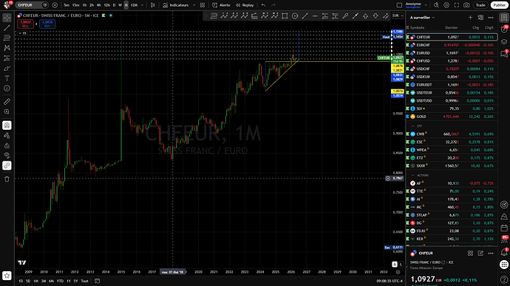510x286 pixels.
Task: Switch to the 4h timeframe
Action: (99, 5)
